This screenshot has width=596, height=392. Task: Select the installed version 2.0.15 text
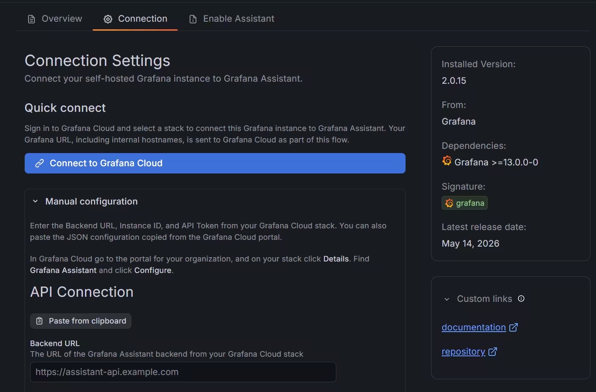point(454,81)
